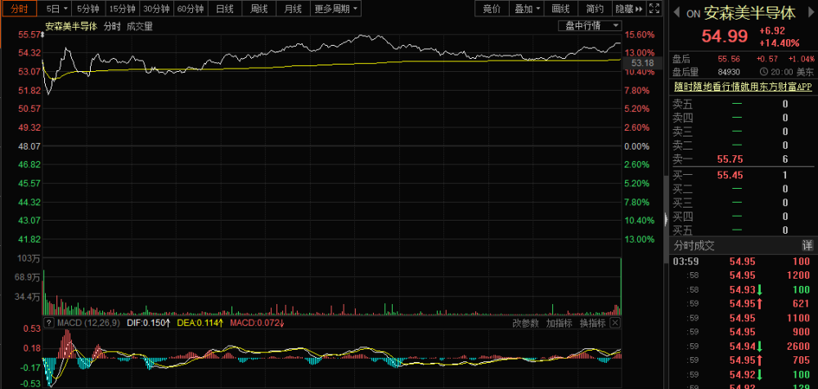The width and height of the screenshot is (818, 389).
Task: Open 详 details for 分时成交
Action: click(807, 245)
